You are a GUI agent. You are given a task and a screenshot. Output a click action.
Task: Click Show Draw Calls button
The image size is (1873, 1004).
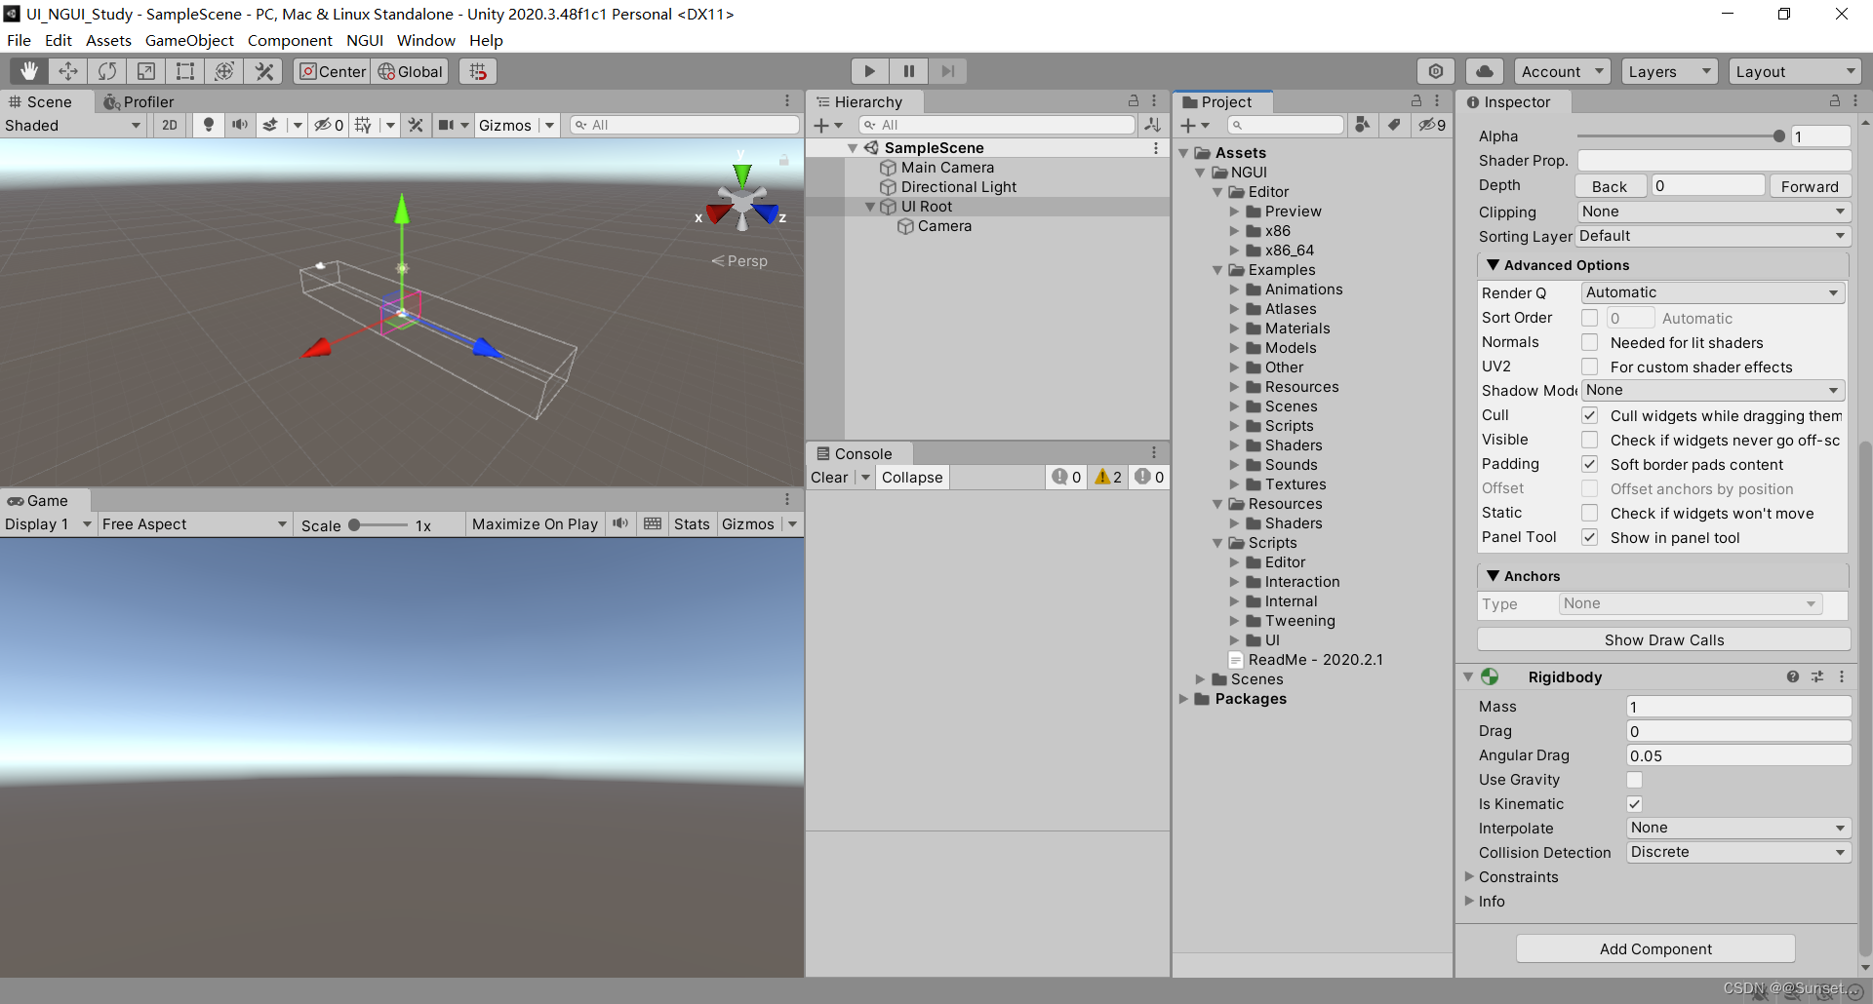click(x=1664, y=639)
